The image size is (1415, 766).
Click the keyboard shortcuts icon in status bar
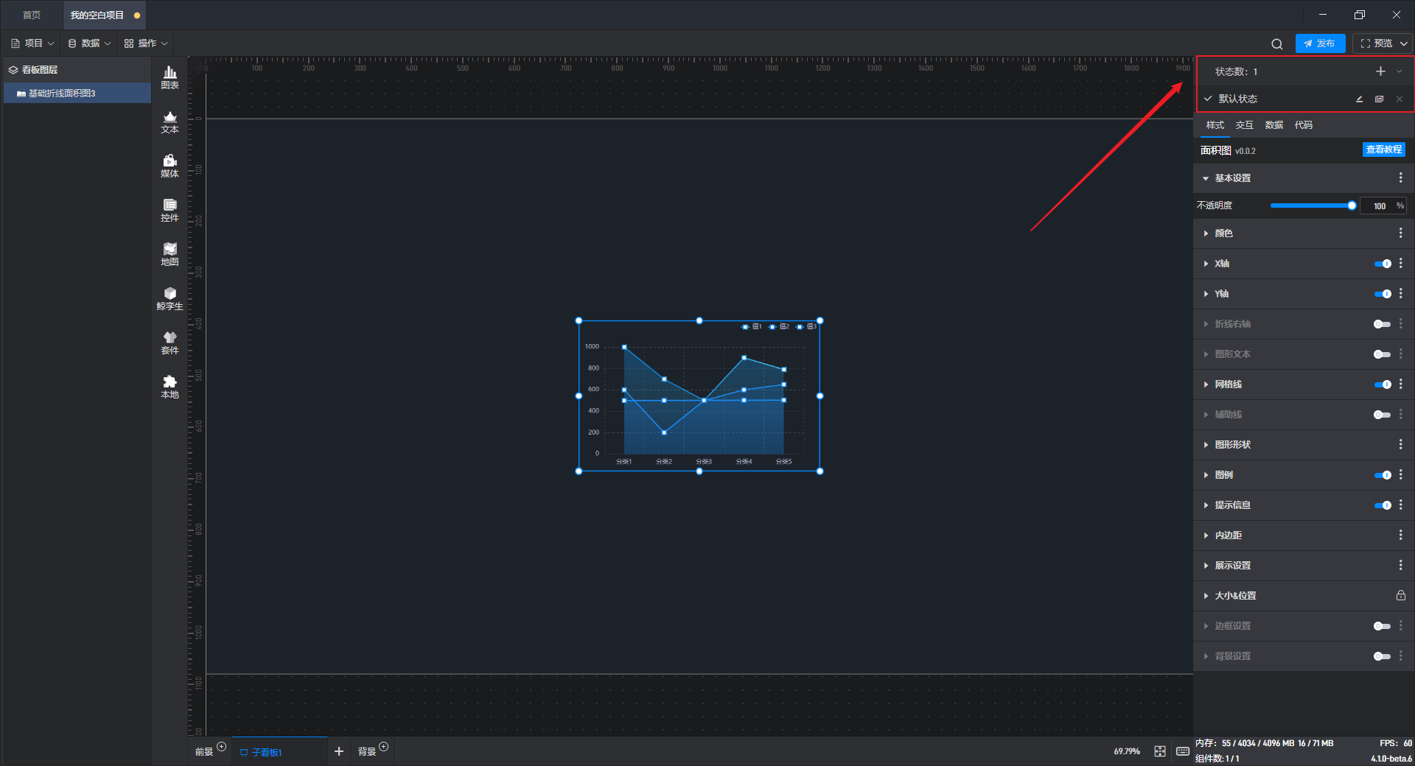1183,751
